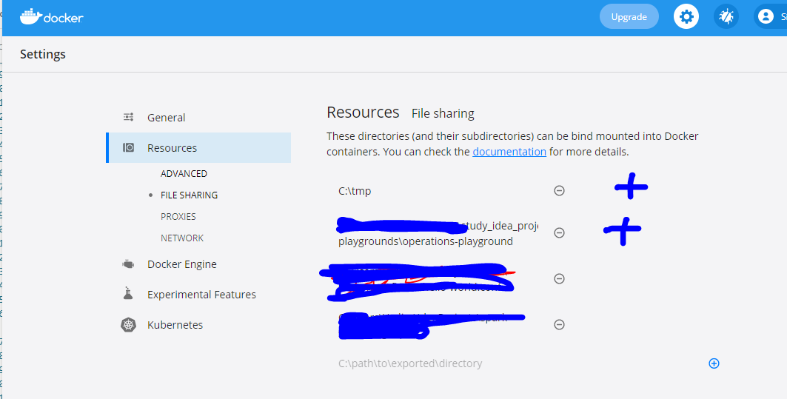Click the General sliders icon
Viewport: 787px width, 399px height.
129,118
